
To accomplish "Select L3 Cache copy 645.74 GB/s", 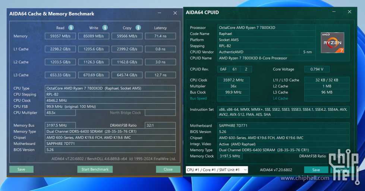I will coord(127,75).
